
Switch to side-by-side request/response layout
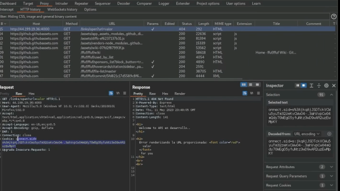tap(243, 85)
